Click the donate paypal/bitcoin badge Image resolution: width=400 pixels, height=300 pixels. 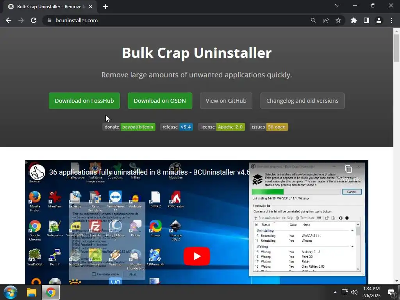[129, 127]
